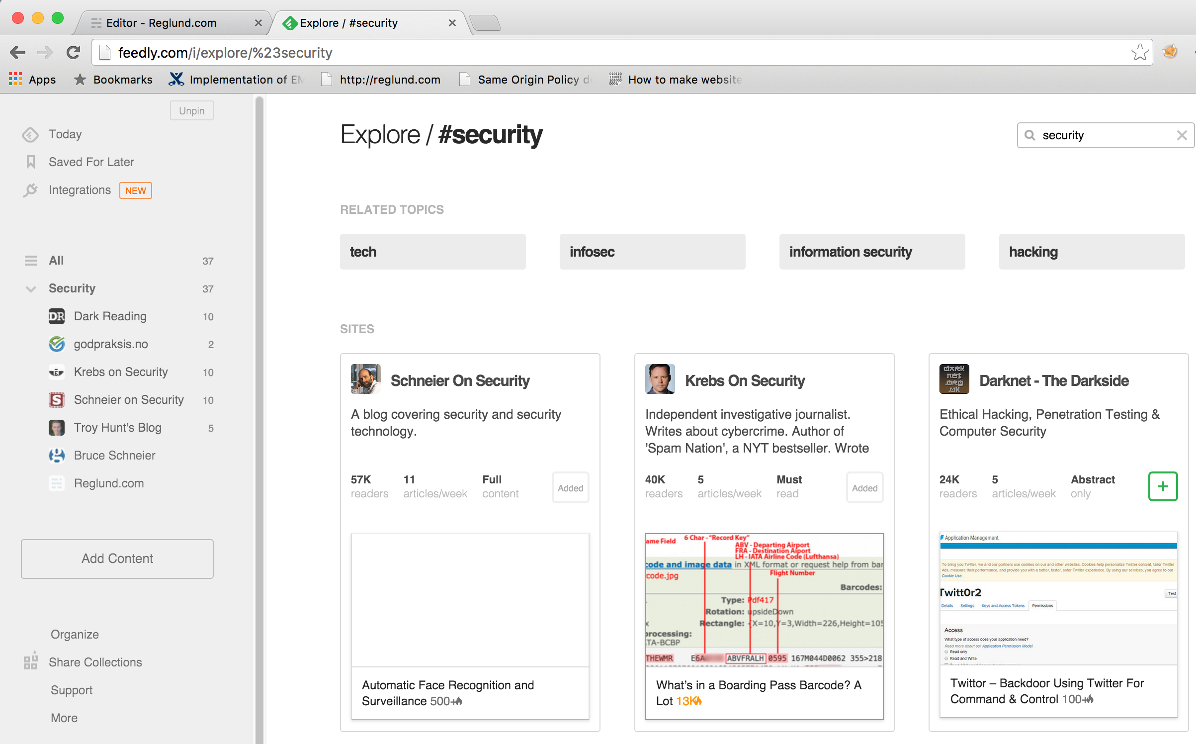This screenshot has width=1196, height=744.
Task: Open Integrations in the sidebar
Action: 80,190
